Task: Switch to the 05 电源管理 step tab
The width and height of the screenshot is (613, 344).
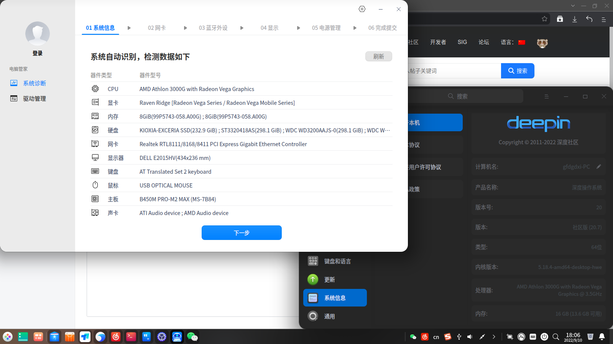Action: pyautogui.click(x=326, y=28)
